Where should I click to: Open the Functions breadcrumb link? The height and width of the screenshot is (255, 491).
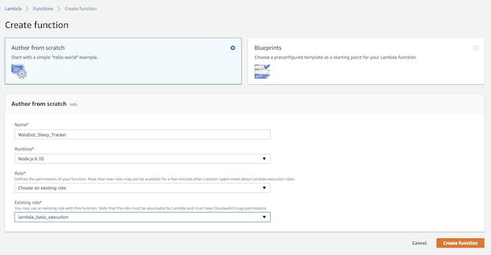[x=43, y=9]
